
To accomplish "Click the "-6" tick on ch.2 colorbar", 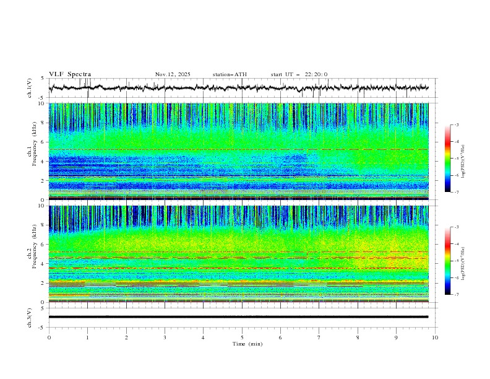I will click(x=456, y=277).
